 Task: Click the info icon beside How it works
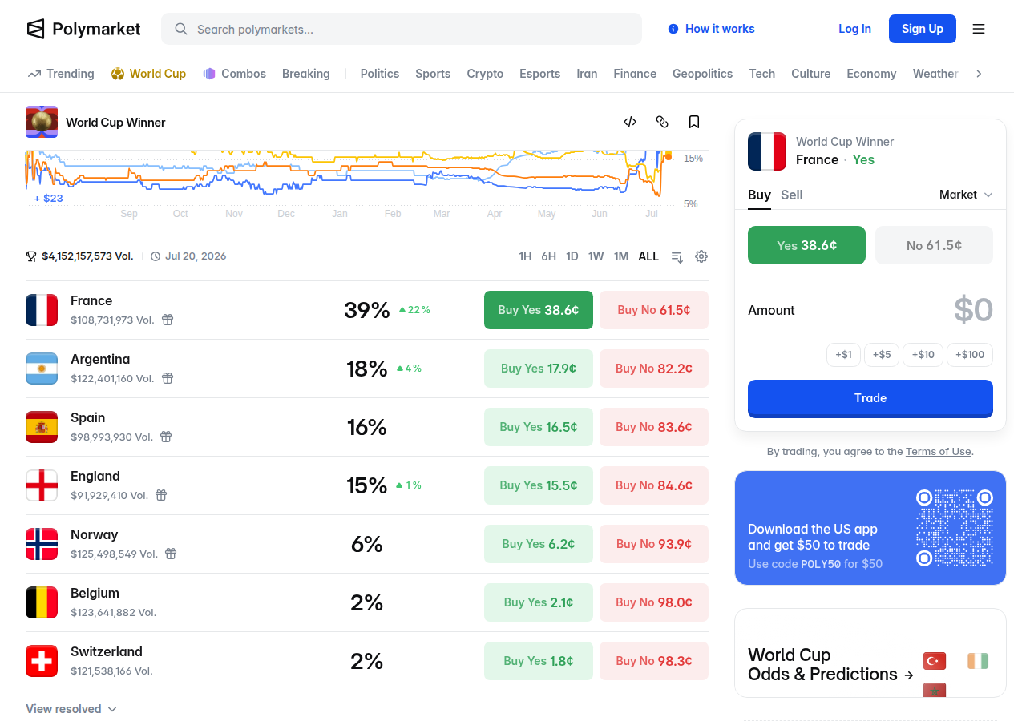coord(673,29)
